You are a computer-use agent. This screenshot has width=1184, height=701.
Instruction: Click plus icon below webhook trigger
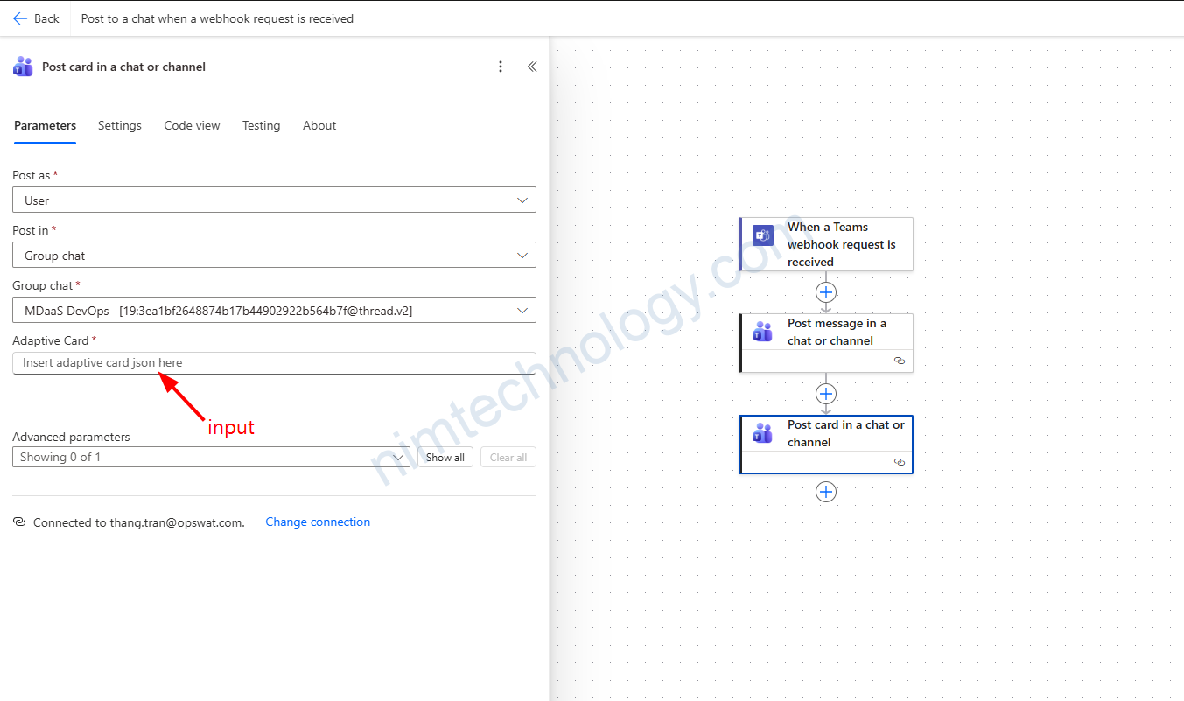click(826, 292)
